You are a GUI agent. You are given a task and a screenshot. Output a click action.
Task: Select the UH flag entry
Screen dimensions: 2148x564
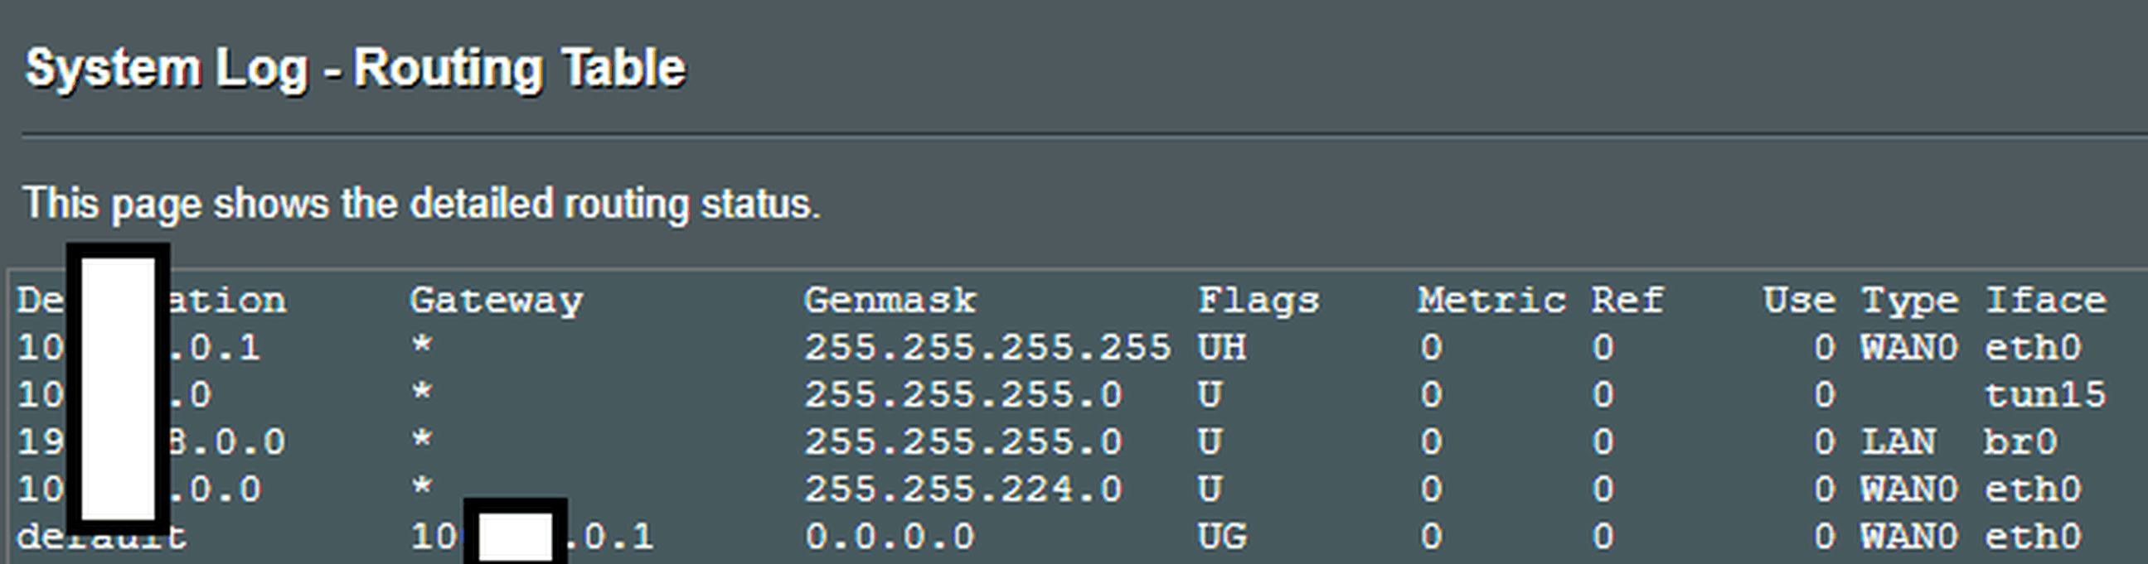[x=1222, y=348]
